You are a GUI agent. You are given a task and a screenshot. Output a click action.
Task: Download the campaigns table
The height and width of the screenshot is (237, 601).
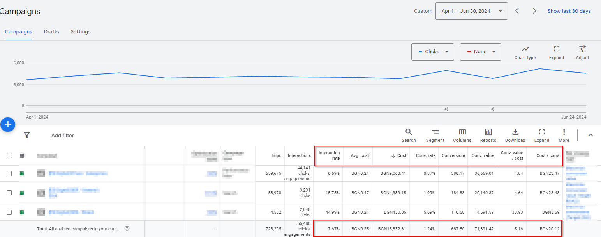point(515,135)
